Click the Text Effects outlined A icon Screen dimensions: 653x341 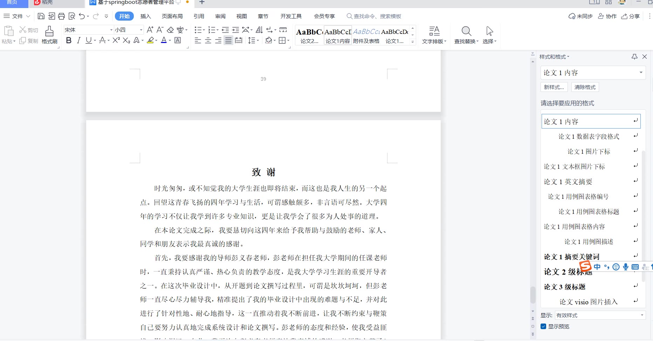[137, 41]
